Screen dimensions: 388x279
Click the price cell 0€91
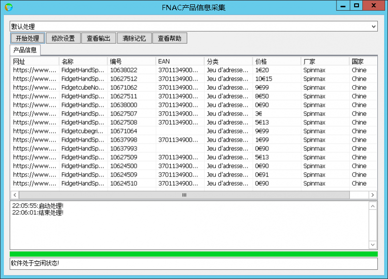coord(276,175)
